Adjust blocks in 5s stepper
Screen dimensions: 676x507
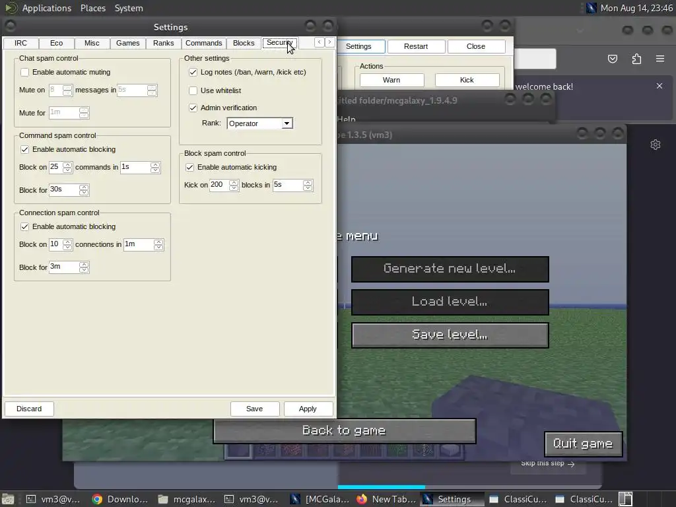[308, 185]
